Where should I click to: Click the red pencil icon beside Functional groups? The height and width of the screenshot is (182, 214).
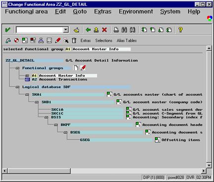click(83, 67)
